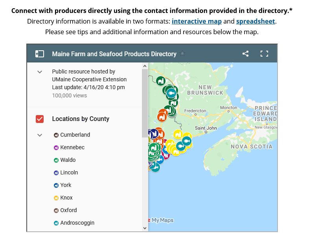
Task: Click the Oxford brown county marker icon
Action: (x=56, y=211)
